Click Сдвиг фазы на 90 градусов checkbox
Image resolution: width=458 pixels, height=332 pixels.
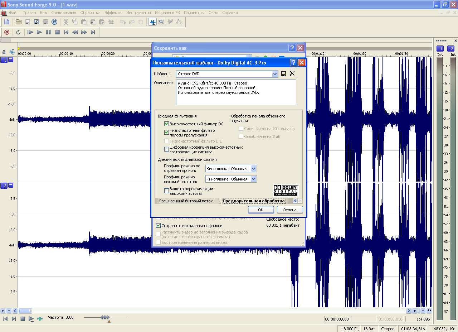241,129
